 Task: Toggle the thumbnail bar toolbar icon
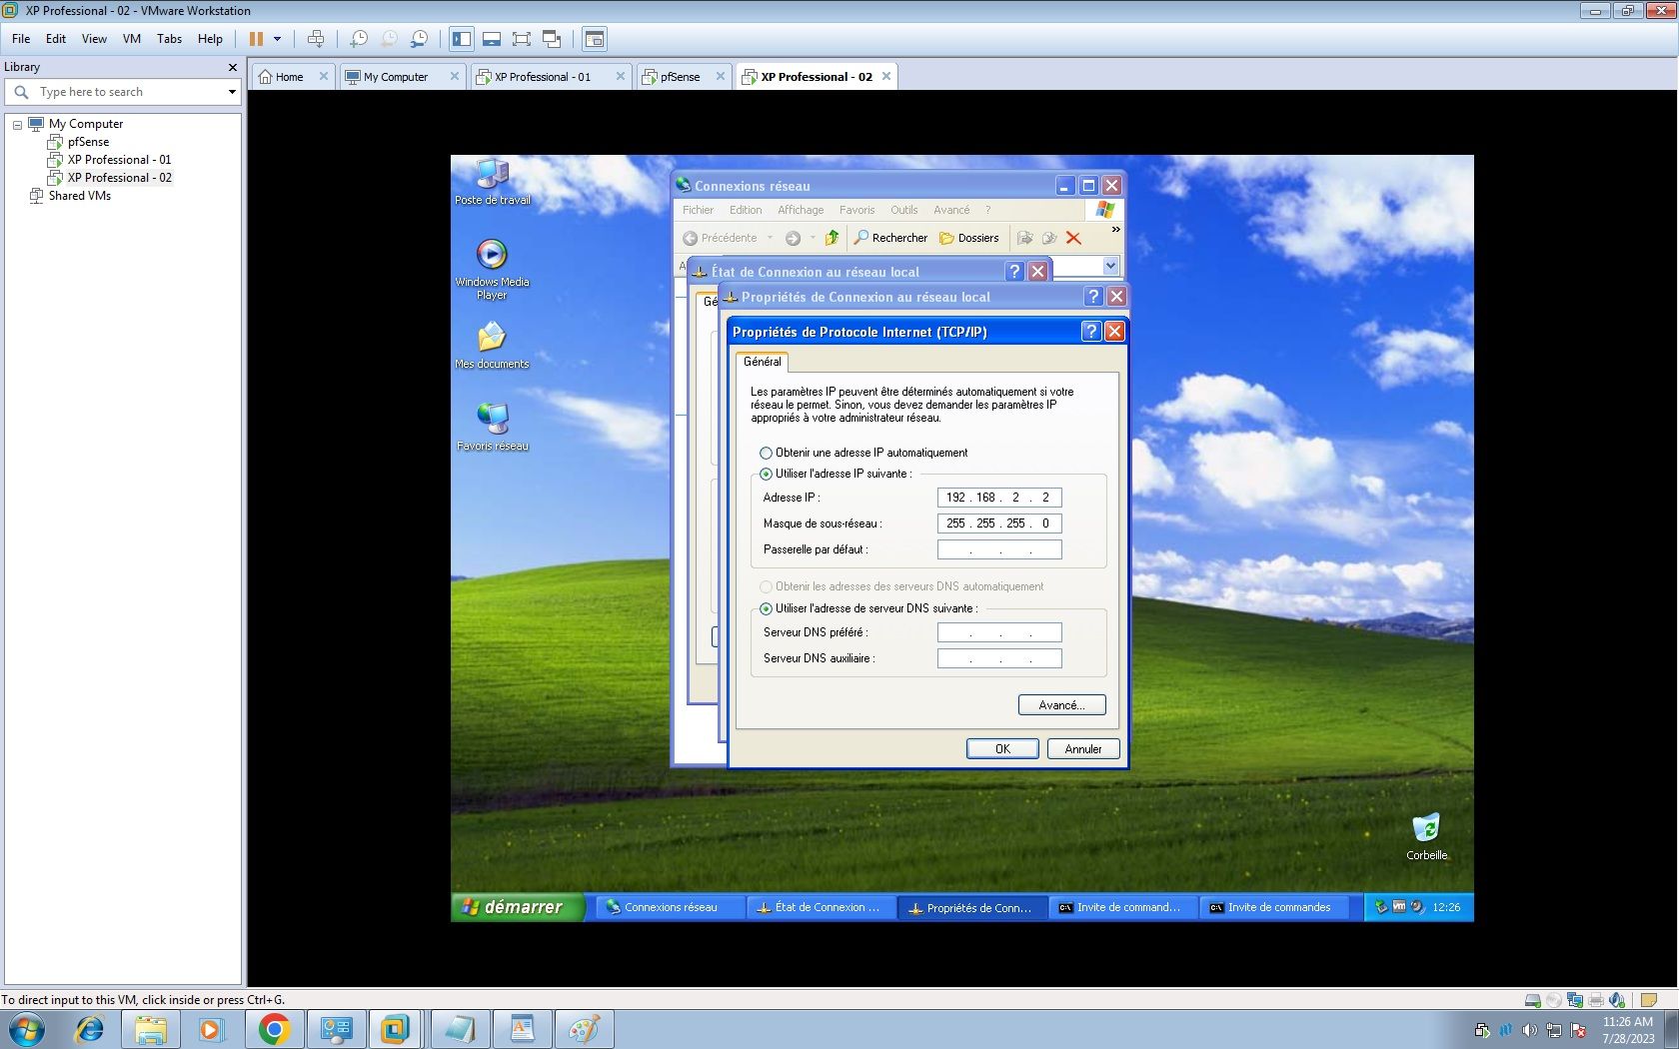click(492, 39)
